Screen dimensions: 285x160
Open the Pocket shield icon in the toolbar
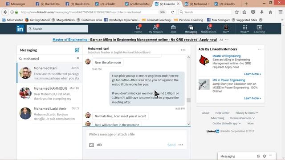tap(253, 12)
